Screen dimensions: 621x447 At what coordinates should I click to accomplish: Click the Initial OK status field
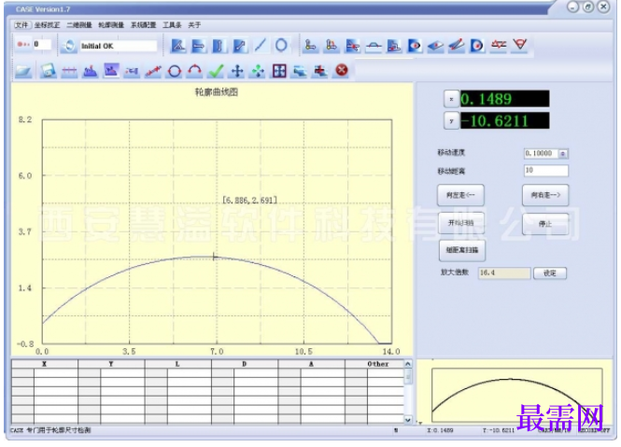tap(119, 46)
